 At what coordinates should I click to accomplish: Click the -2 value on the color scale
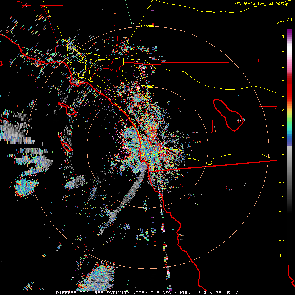click(x=282, y=168)
